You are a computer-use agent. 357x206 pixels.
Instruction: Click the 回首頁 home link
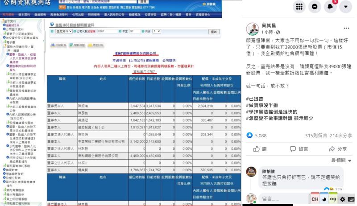[x=209, y=4]
